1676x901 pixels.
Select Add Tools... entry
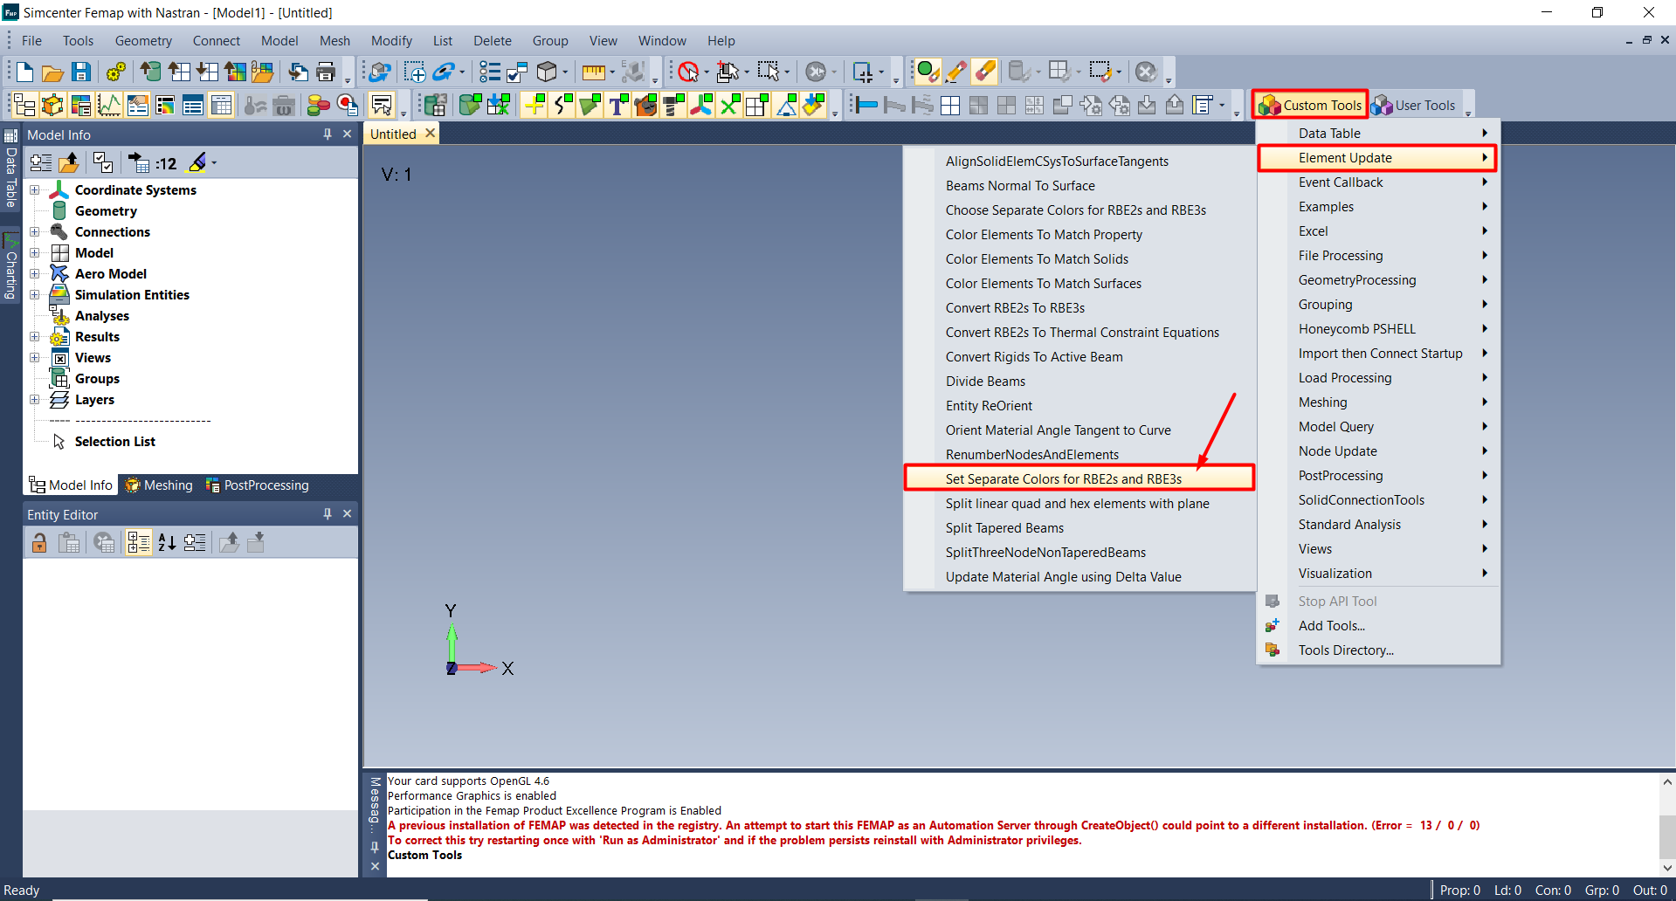[1378, 625]
